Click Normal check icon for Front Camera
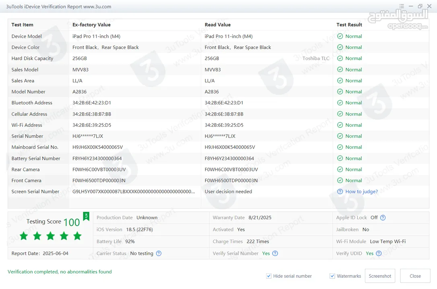Viewport: 437px width, 289px height. 340,180
